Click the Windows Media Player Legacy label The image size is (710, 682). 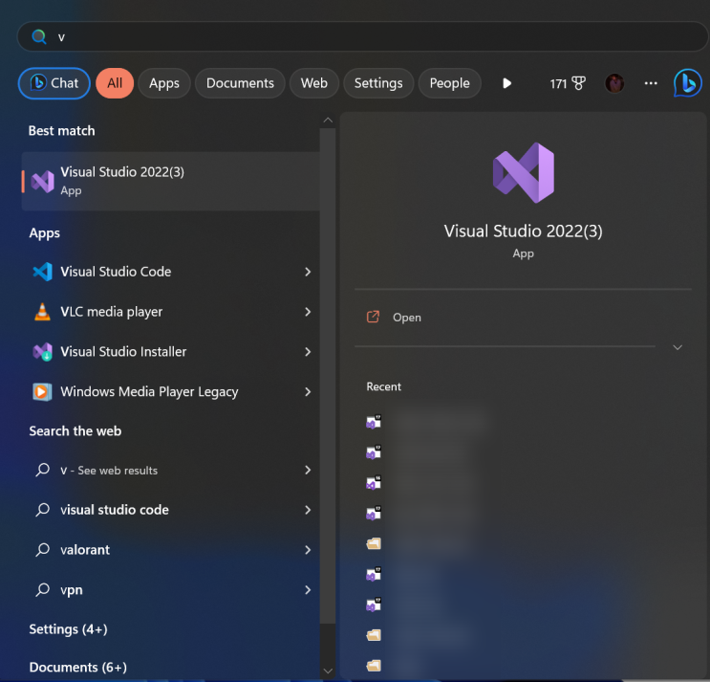149,391
